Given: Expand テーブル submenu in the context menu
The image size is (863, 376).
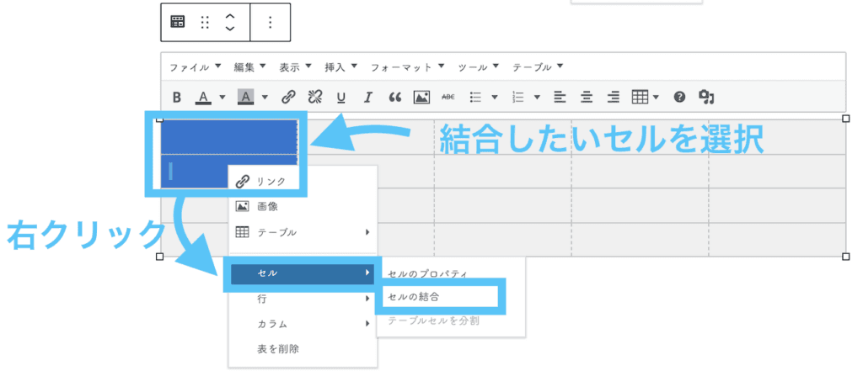Looking at the screenshot, I should click(x=303, y=232).
